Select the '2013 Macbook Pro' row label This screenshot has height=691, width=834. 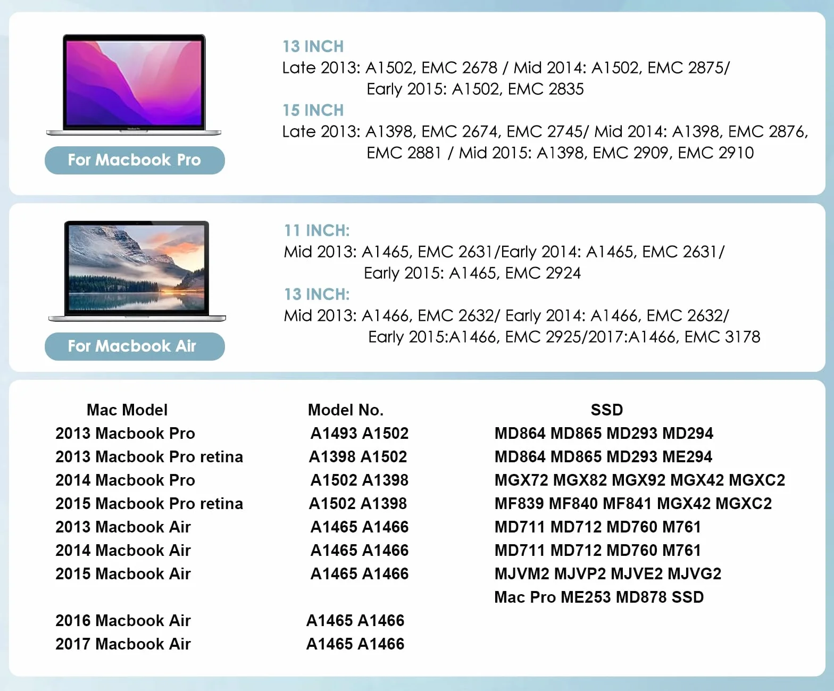(126, 433)
